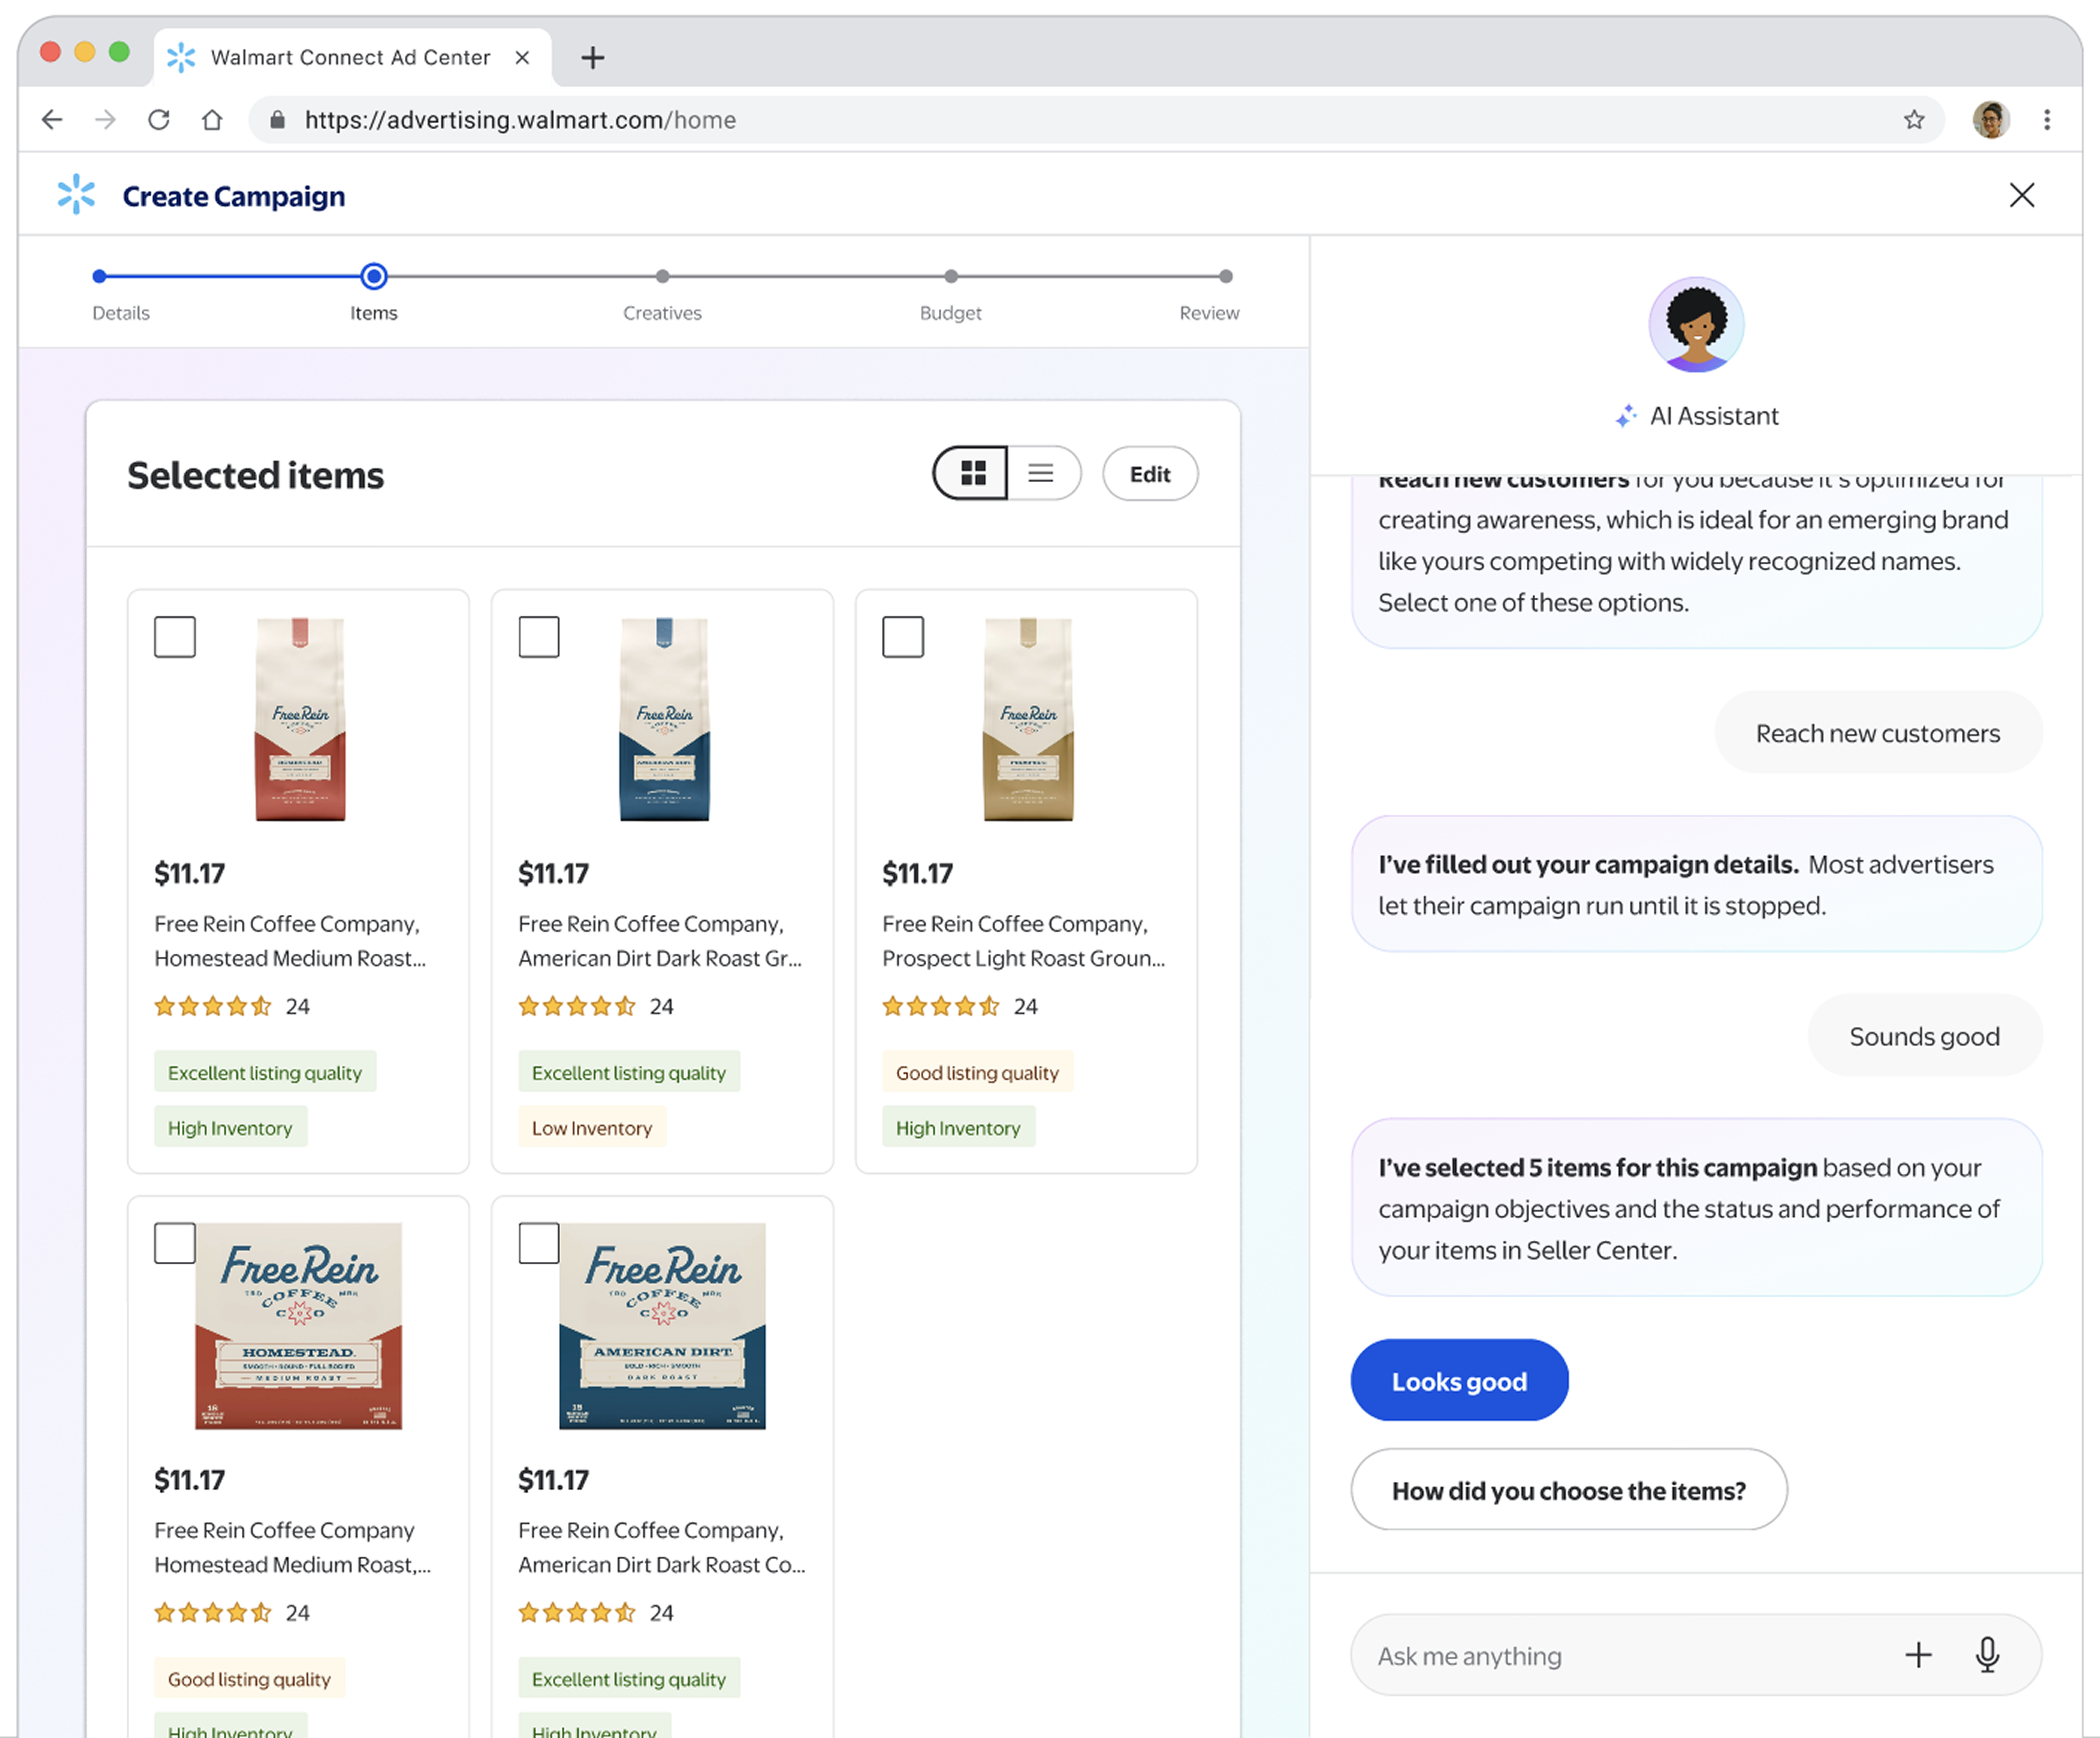Click the Edit button for selected items
The height and width of the screenshot is (1738, 2100).
(1150, 474)
